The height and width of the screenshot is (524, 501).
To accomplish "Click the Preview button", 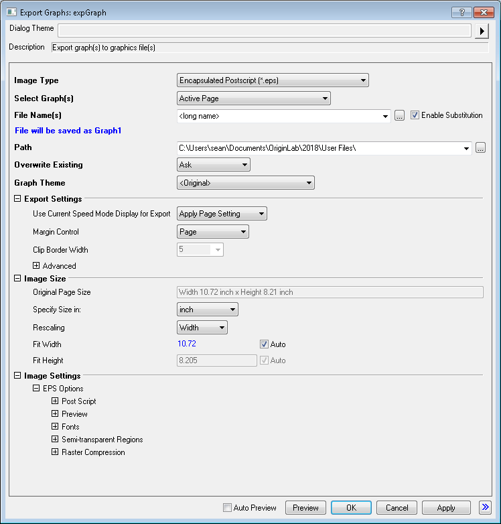I will [x=305, y=508].
